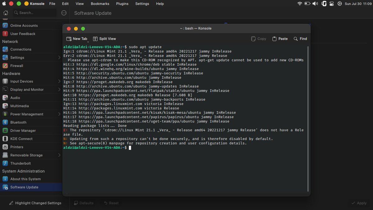
Task: Click the terminal cursor at the bottom prompt
Action: coord(130,148)
